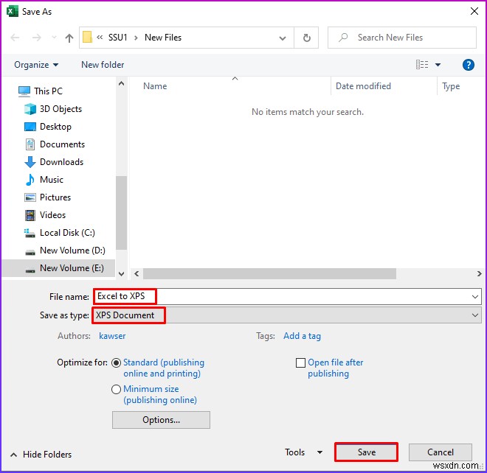The width and height of the screenshot is (487, 473).
Task: Enable Open file after publishing
Action: click(x=300, y=362)
